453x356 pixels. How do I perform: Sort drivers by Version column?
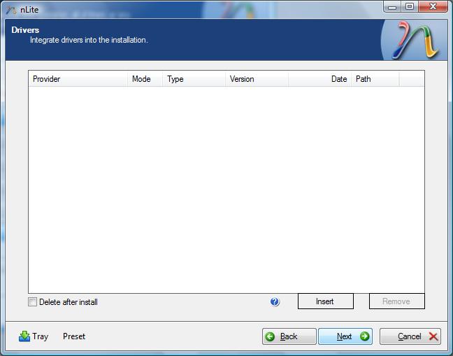(x=257, y=79)
